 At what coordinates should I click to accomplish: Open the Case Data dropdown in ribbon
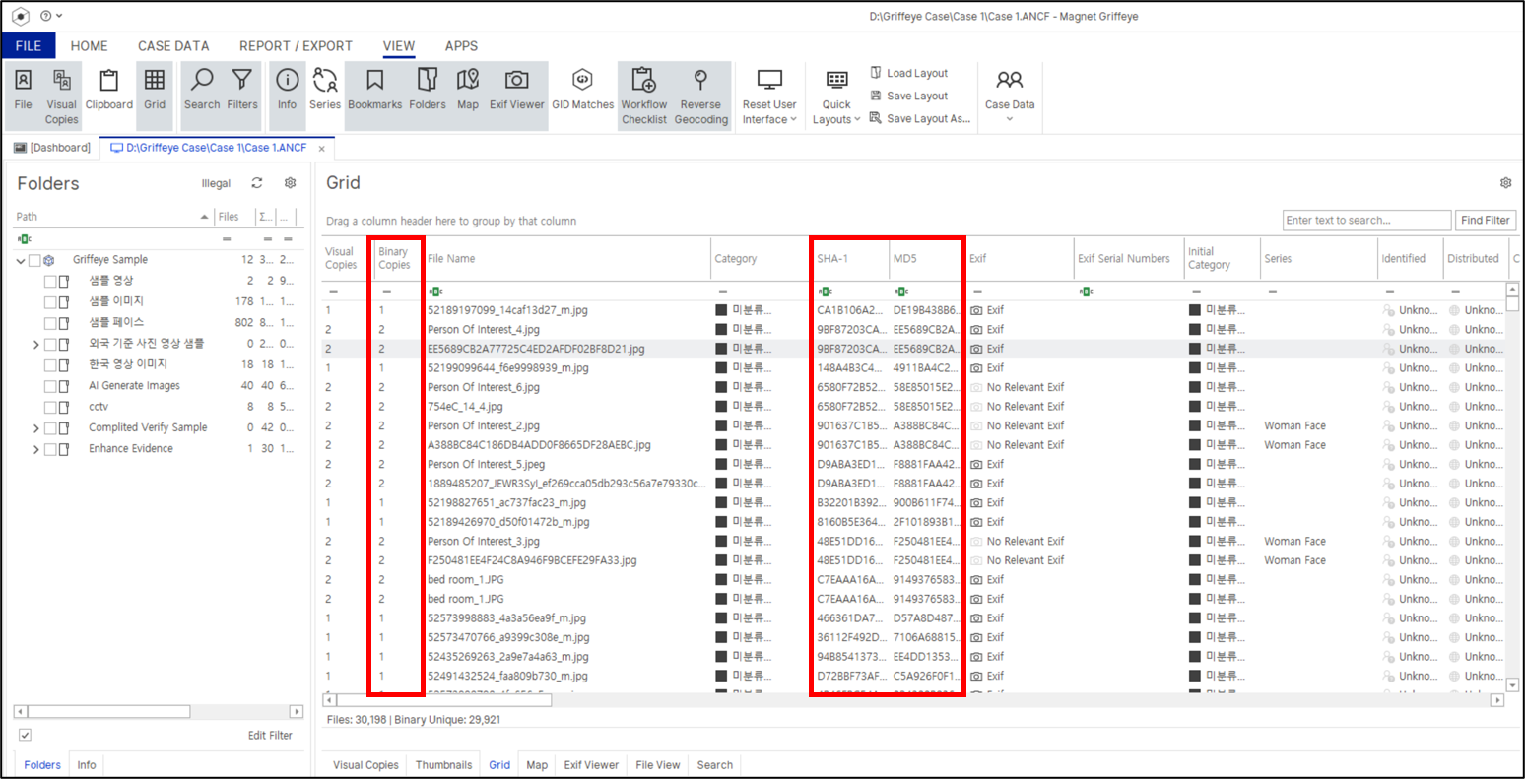(x=1010, y=97)
